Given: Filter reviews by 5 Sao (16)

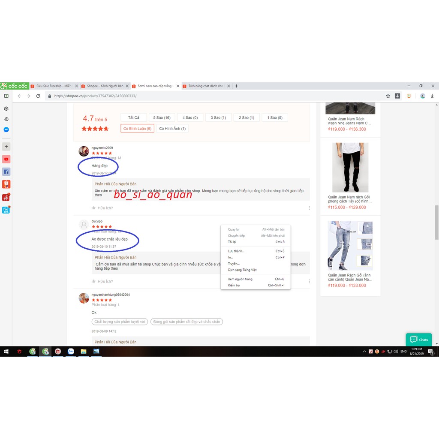Looking at the screenshot, I should (x=162, y=117).
